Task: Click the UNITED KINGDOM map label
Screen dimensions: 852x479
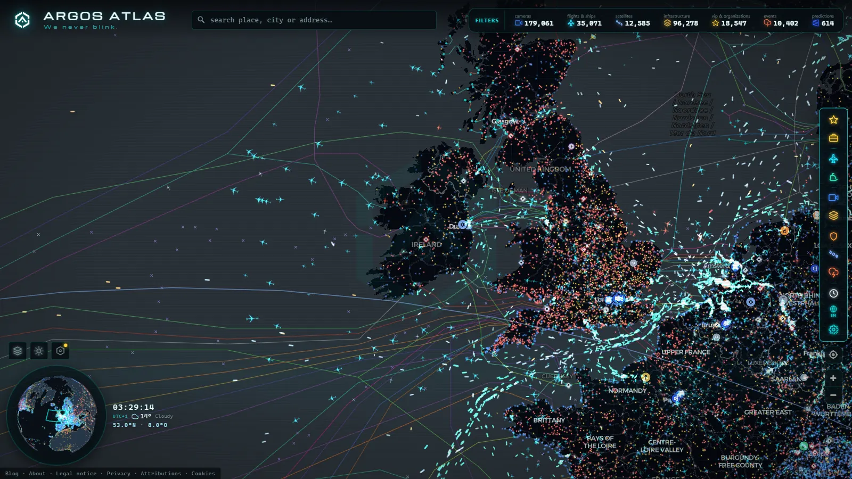Action: [540, 169]
